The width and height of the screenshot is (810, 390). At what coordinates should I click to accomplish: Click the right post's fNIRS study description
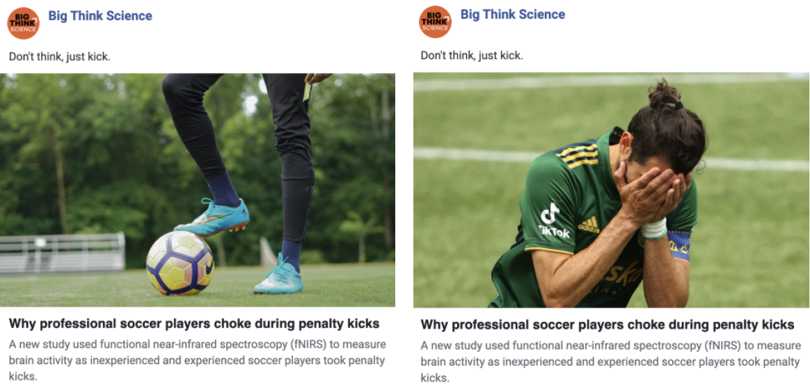(610, 361)
